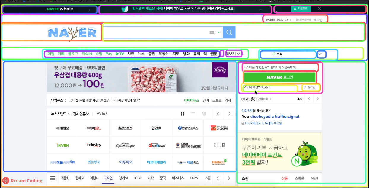Open 한겨레 press logo
The image size is (369, 188).
[x=156, y=128]
